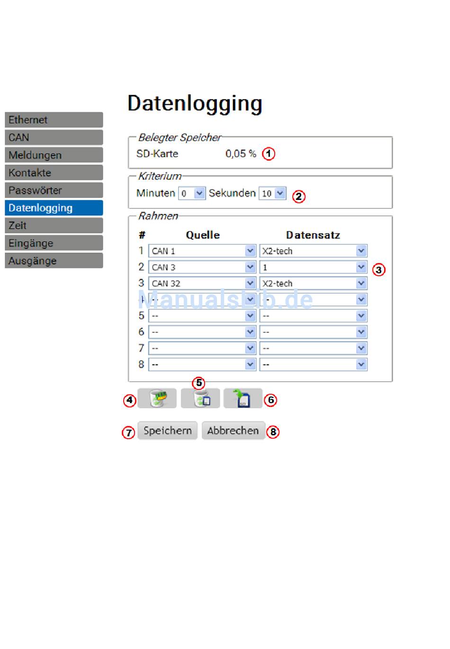Open Datensatz dropdown in row 1
Screen dimensions: 450x649
(313, 251)
